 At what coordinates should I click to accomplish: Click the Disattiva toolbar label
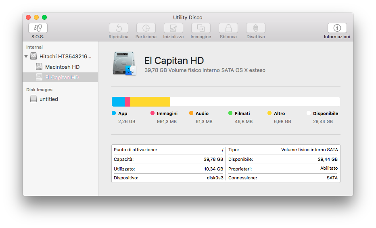pos(256,37)
